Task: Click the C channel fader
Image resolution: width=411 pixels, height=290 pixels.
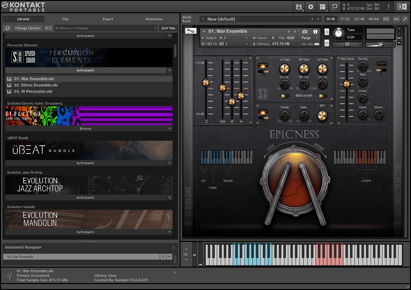Action: coord(206,83)
